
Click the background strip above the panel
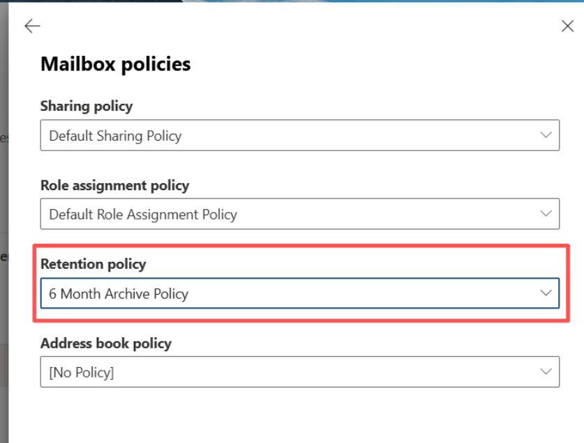click(x=279, y=1)
